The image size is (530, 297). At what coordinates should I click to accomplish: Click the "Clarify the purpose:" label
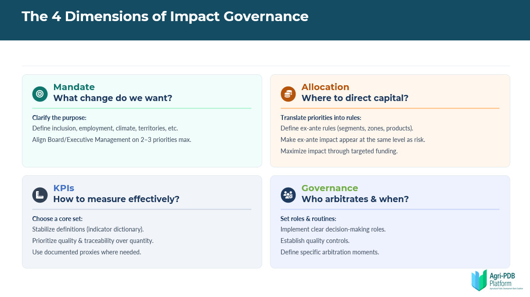click(x=59, y=118)
